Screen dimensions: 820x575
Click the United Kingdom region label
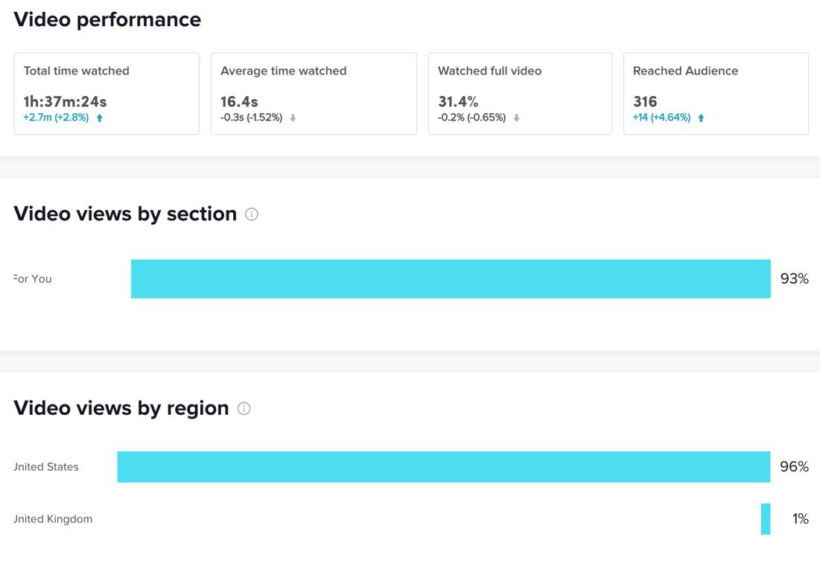(53, 519)
